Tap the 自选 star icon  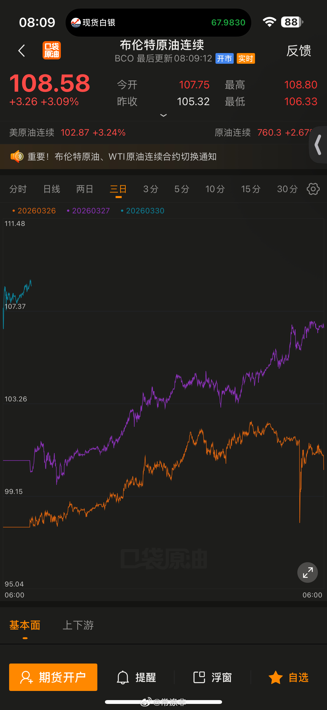coord(275,677)
